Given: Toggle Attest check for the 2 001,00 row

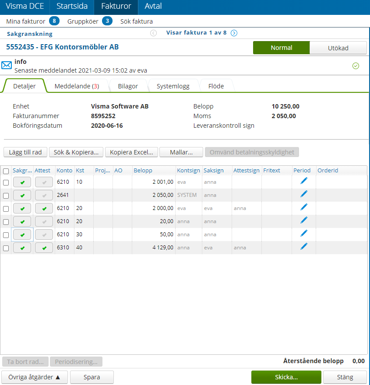Looking at the screenshot, I should [x=44, y=182].
